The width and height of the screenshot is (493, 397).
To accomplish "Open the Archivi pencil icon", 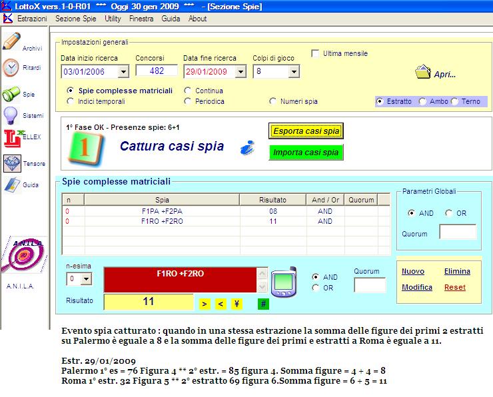I will click(x=11, y=41).
